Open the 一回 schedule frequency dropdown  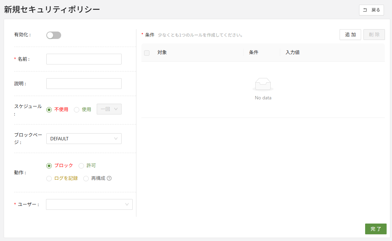[x=109, y=109]
